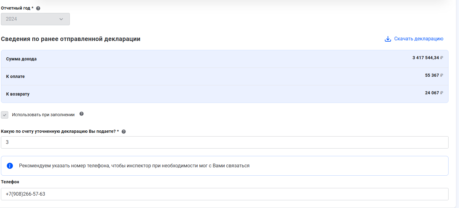Click the recommendation text about the phone number
Image resolution: width=459 pixels, height=208 pixels.
[x=134, y=166]
